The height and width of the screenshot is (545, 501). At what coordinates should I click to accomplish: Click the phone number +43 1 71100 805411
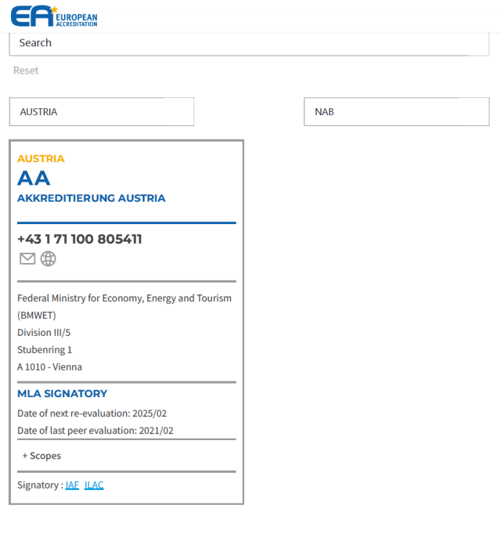coord(80,239)
